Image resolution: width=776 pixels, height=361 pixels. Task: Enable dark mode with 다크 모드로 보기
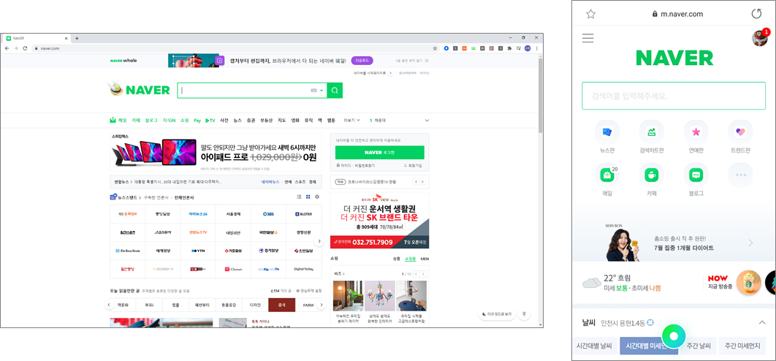tap(497, 314)
